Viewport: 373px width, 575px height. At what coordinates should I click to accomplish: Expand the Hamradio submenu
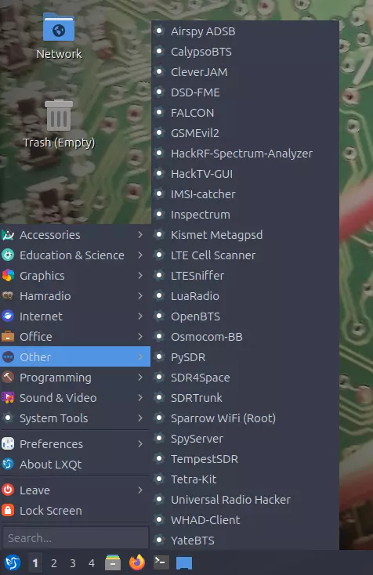click(75, 296)
